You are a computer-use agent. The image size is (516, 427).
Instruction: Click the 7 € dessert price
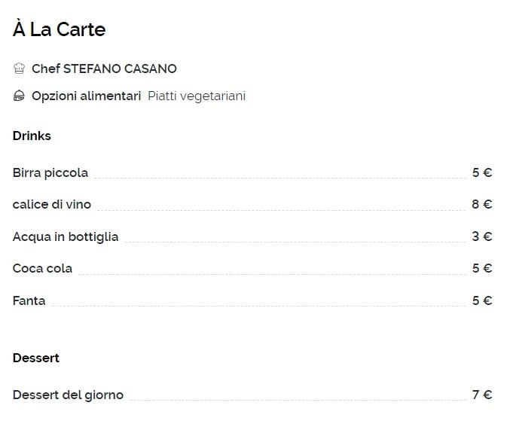(x=482, y=395)
